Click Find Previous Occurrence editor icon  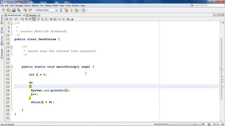[26, 19]
